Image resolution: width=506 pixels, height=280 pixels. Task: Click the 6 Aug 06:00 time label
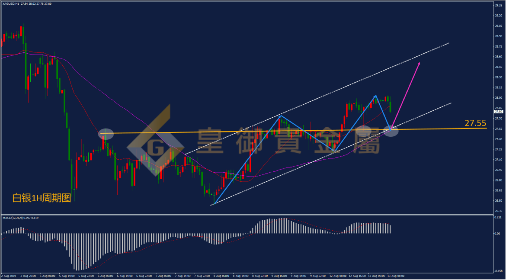[x=106, y=276]
